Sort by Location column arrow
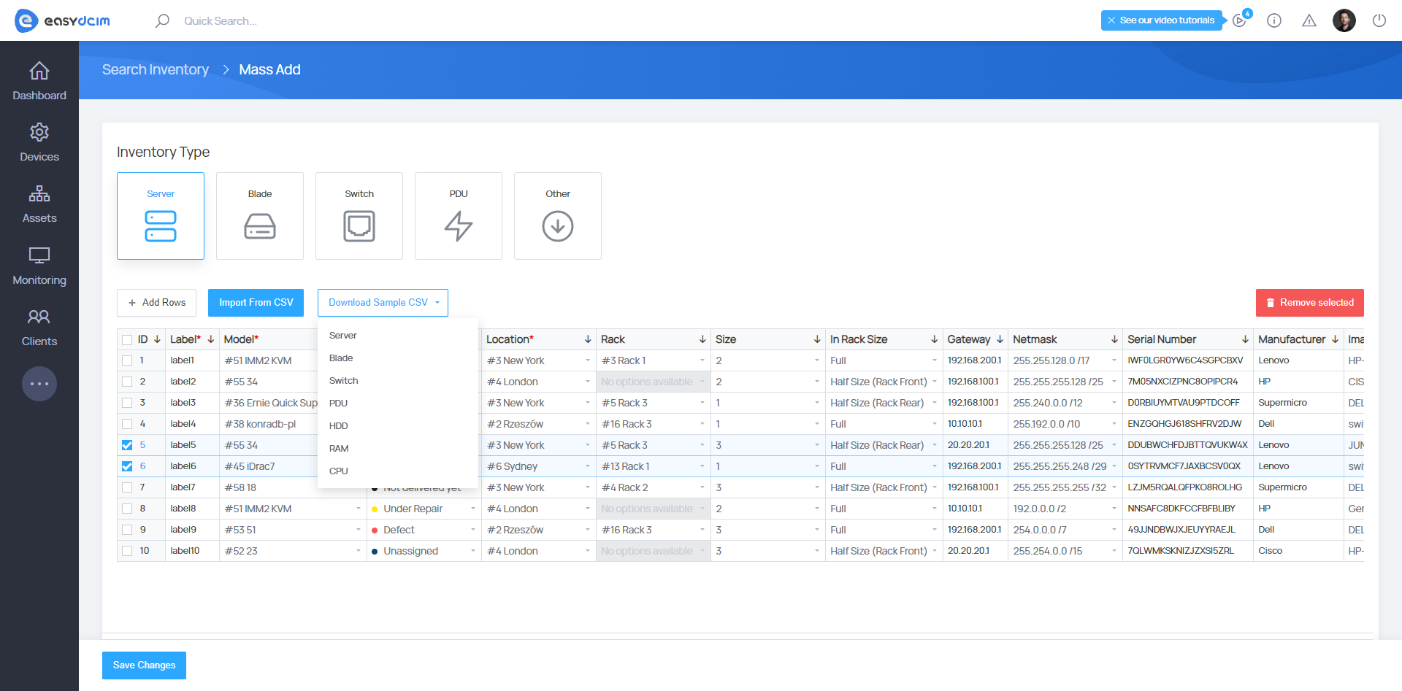The image size is (1402, 691). pyautogui.click(x=588, y=339)
